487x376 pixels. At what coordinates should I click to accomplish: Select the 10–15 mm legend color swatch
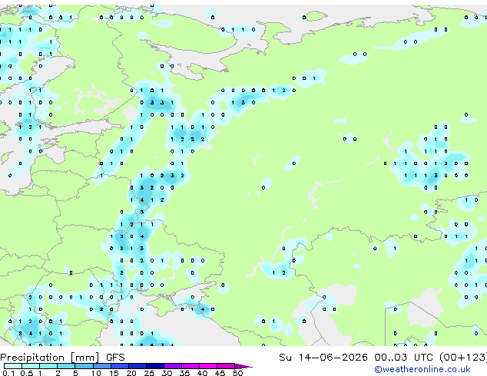coord(101,366)
